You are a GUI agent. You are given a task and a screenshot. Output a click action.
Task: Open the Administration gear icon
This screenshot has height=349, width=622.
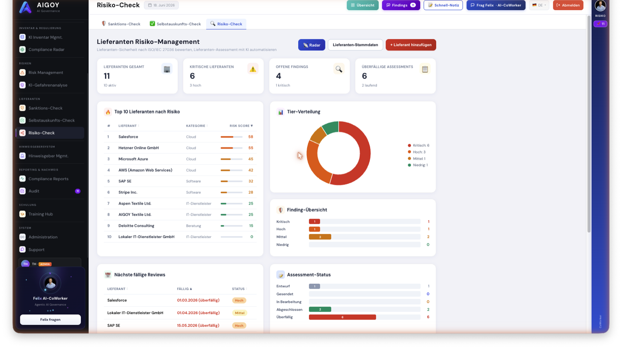(x=23, y=237)
